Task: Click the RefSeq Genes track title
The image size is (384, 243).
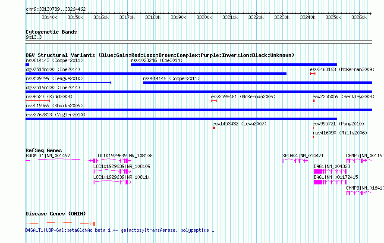Action: 44,150
